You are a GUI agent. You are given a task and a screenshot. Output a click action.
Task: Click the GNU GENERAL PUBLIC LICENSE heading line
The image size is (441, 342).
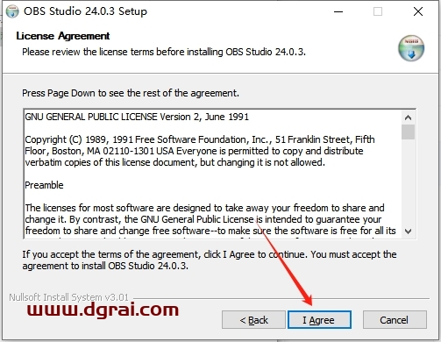tap(137, 117)
